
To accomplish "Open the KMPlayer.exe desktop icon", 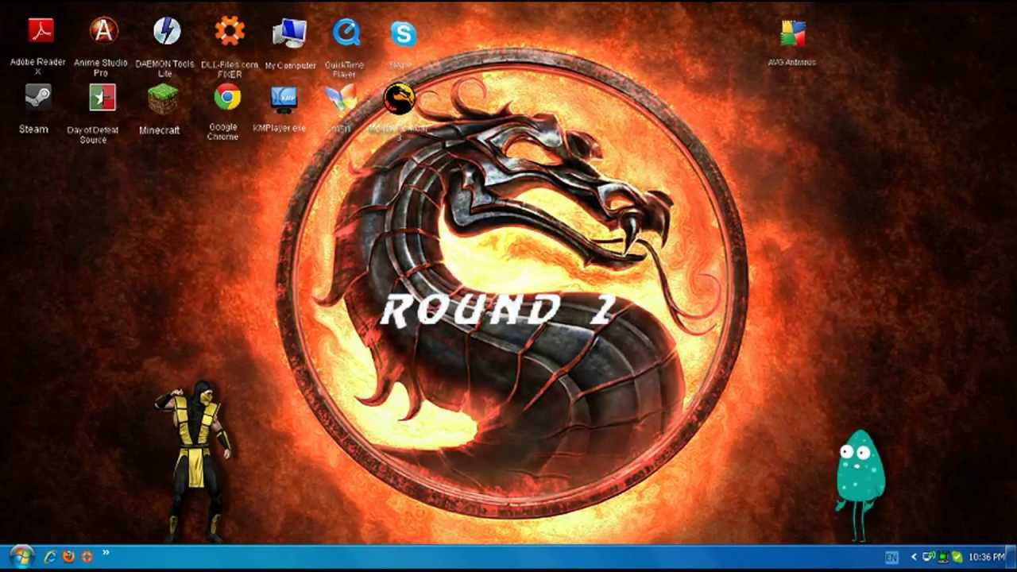I will [284, 99].
